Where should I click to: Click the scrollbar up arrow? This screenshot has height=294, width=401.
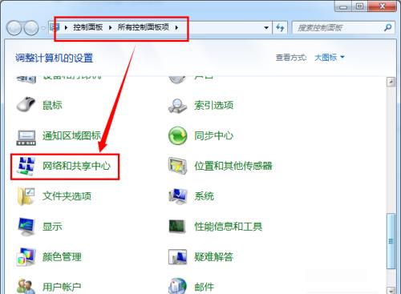click(391, 82)
